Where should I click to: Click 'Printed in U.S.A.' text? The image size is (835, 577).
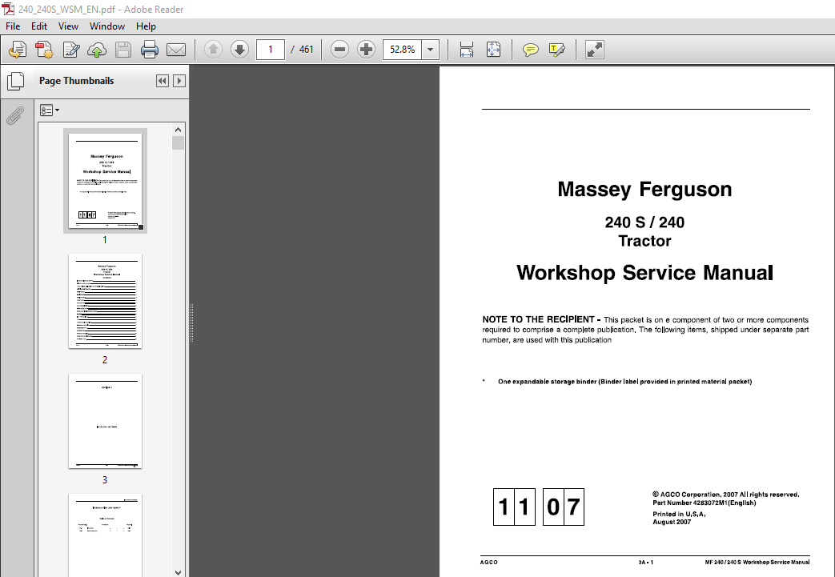pyautogui.click(x=679, y=515)
